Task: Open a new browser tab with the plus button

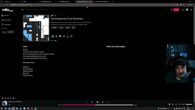Action: pos(113,2)
